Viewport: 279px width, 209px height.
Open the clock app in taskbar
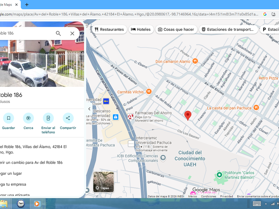coord(21,203)
